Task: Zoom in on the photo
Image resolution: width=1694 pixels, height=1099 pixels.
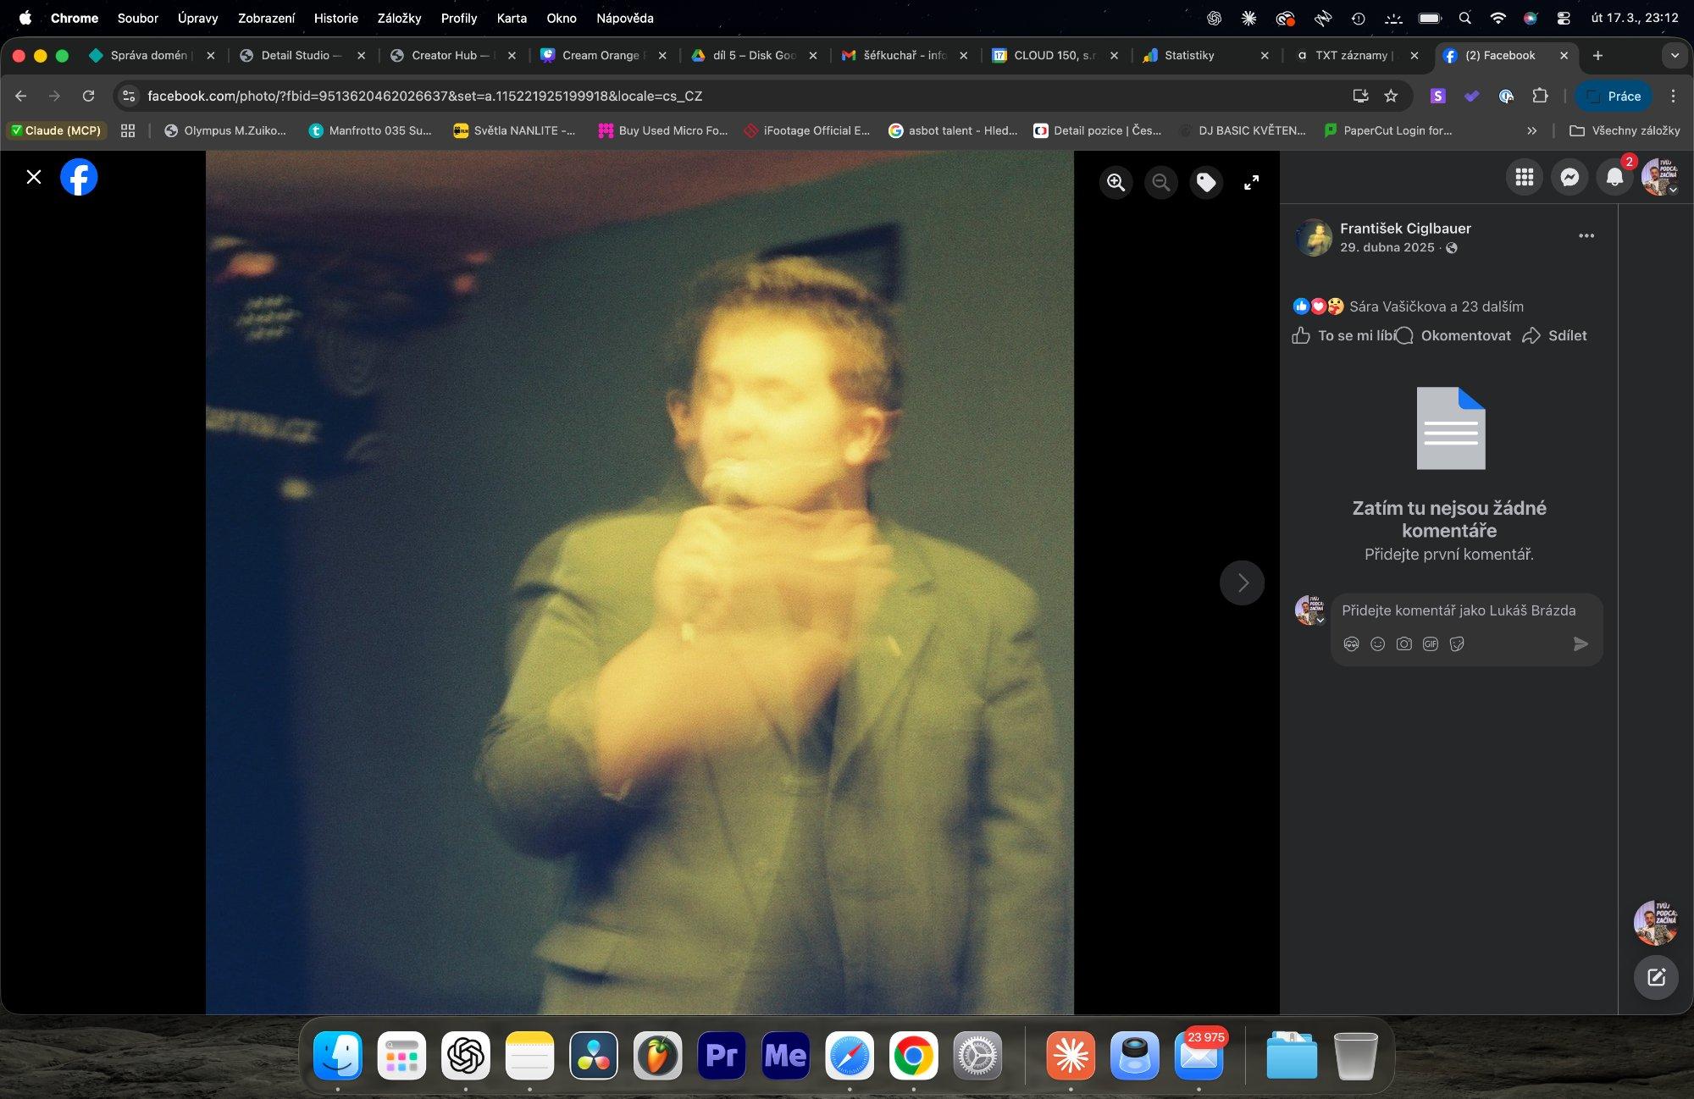Action: (1115, 182)
